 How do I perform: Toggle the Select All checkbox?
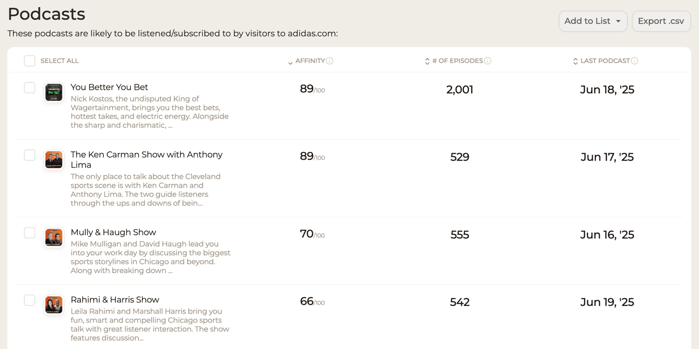tap(30, 61)
